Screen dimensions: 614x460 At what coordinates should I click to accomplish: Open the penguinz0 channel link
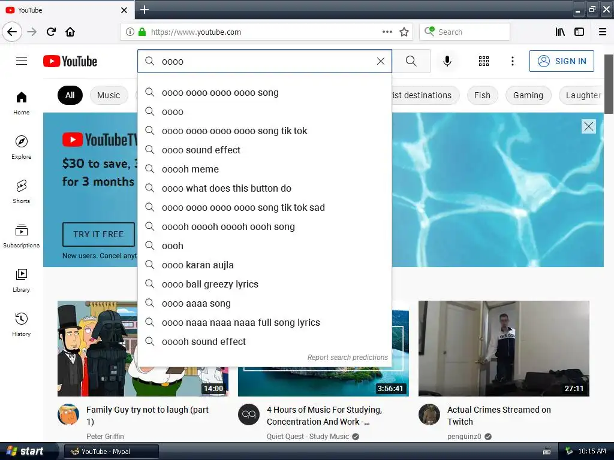464,436
